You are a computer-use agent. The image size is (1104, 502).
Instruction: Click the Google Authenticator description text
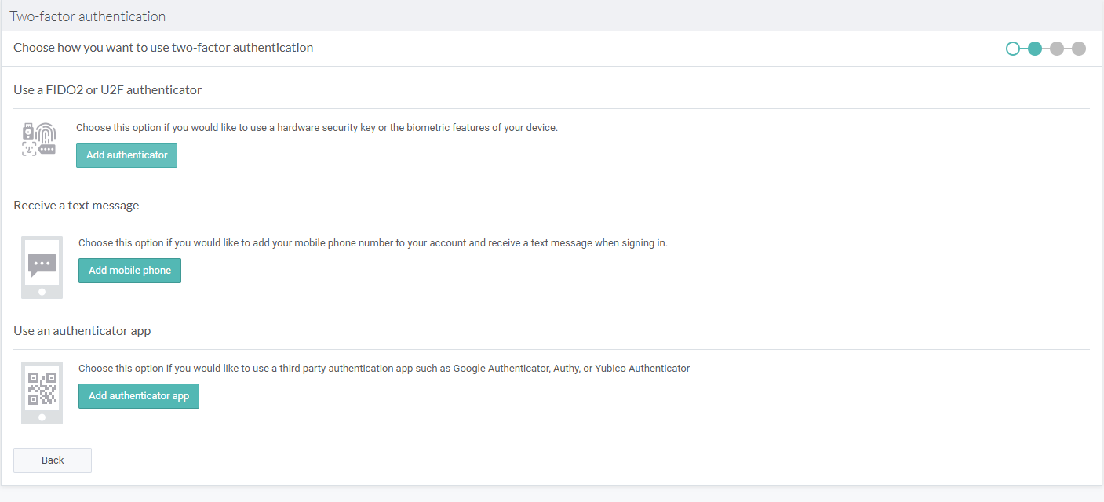[x=384, y=369]
